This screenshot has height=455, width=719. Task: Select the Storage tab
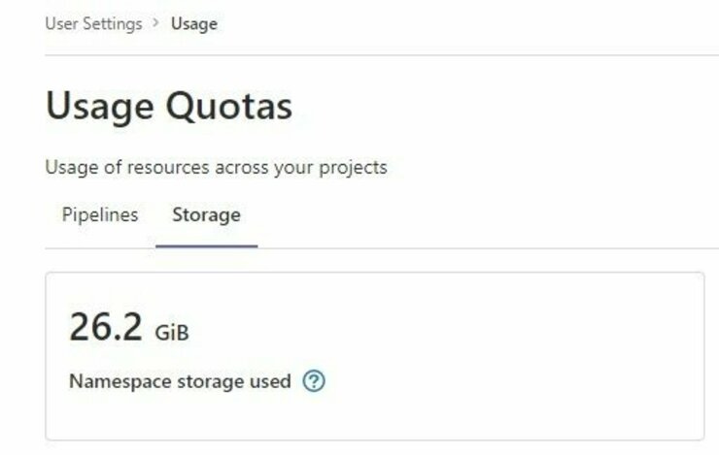(x=206, y=214)
